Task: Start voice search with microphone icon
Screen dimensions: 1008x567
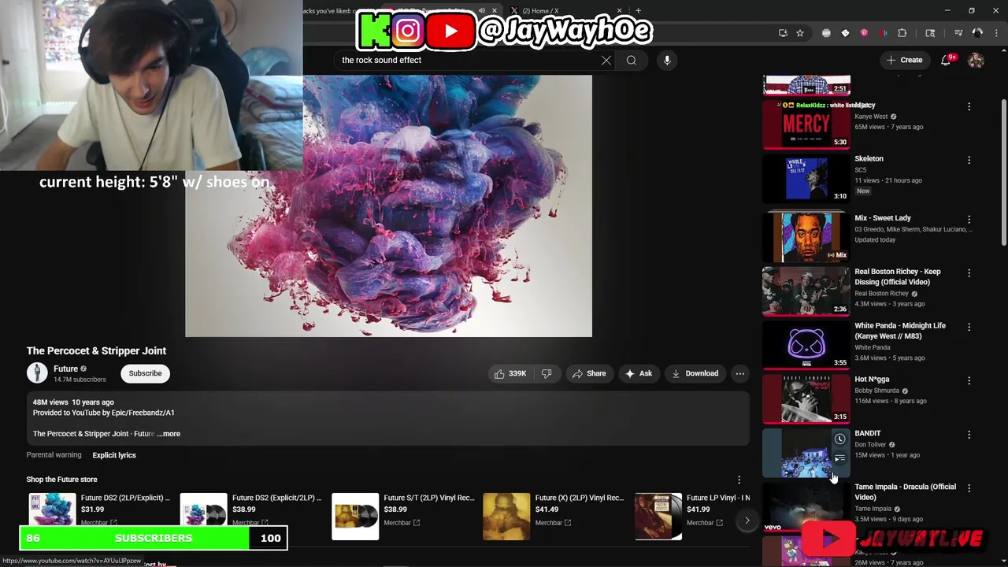Action: [x=667, y=60]
